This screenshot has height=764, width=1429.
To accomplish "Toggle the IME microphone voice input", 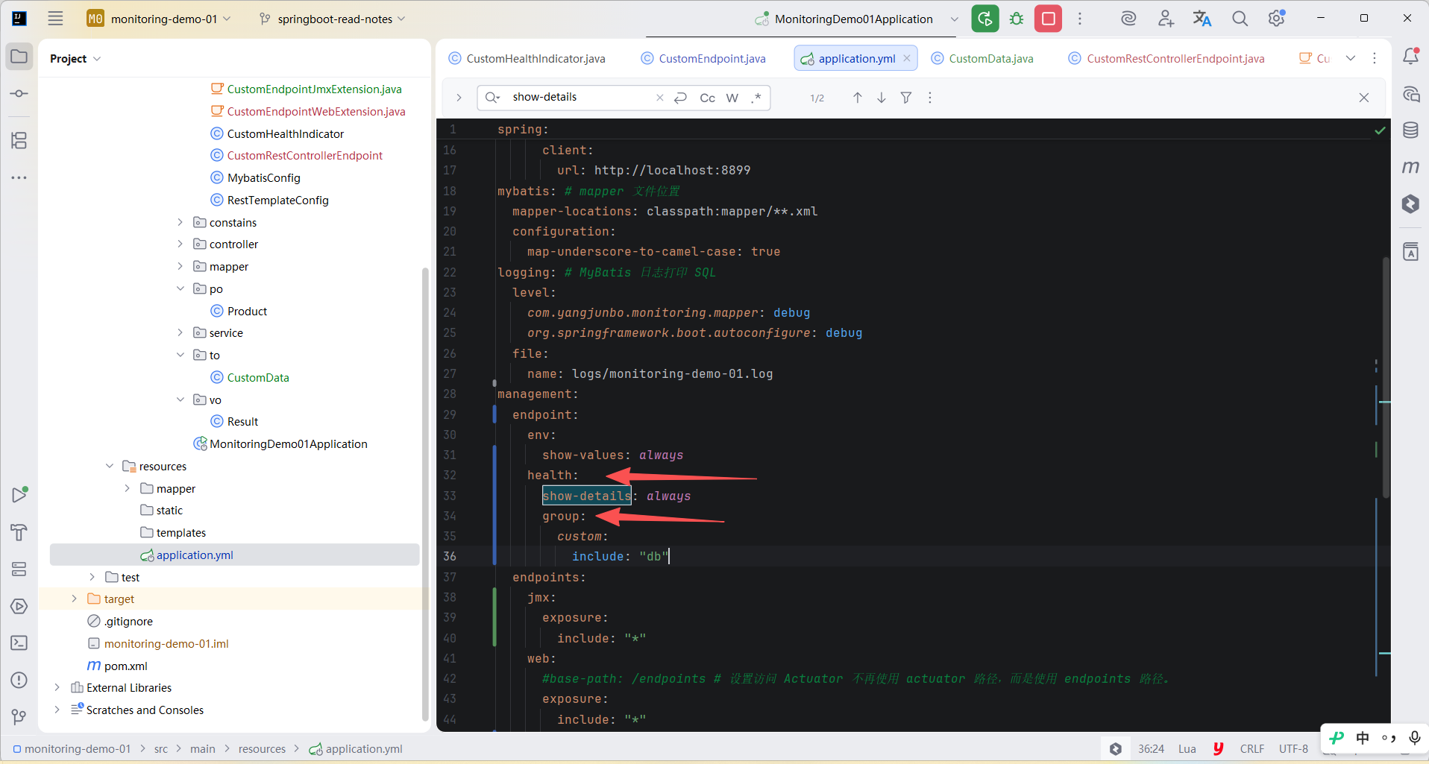I will pyautogui.click(x=1414, y=738).
